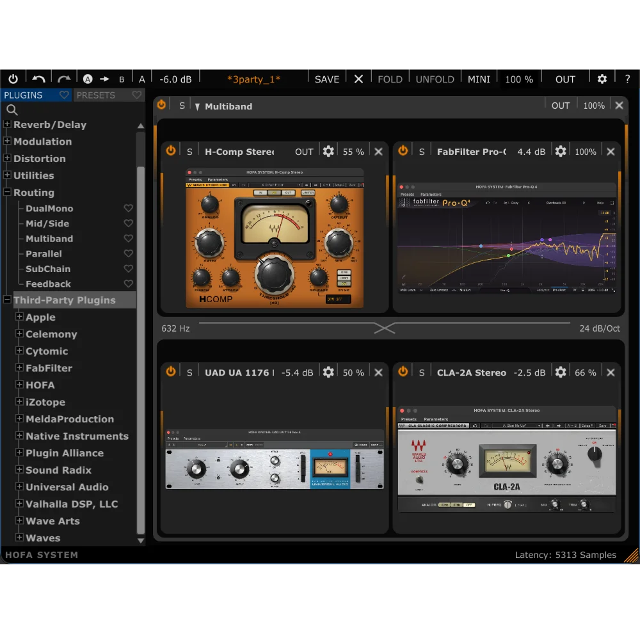Click the 24 dB/Oct slope value
640x640 pixels.
(600, 328)
